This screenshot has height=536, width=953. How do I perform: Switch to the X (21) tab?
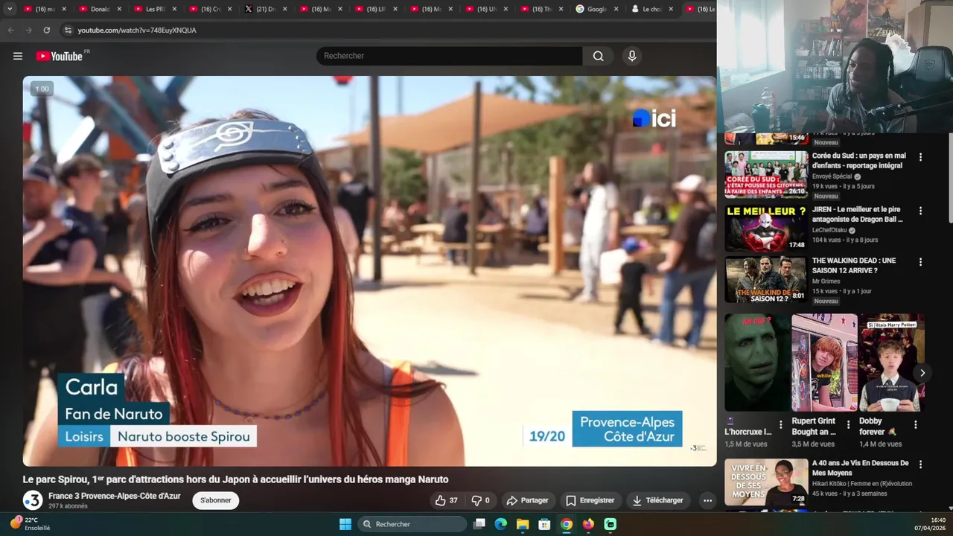click(266, 9)
